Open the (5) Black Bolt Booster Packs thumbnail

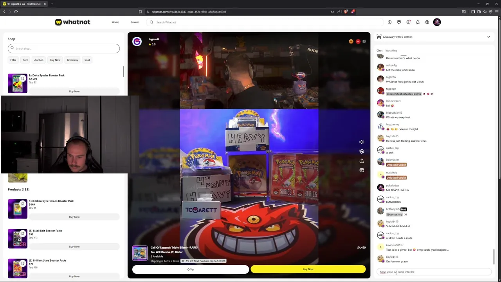[x=18, y=239]
